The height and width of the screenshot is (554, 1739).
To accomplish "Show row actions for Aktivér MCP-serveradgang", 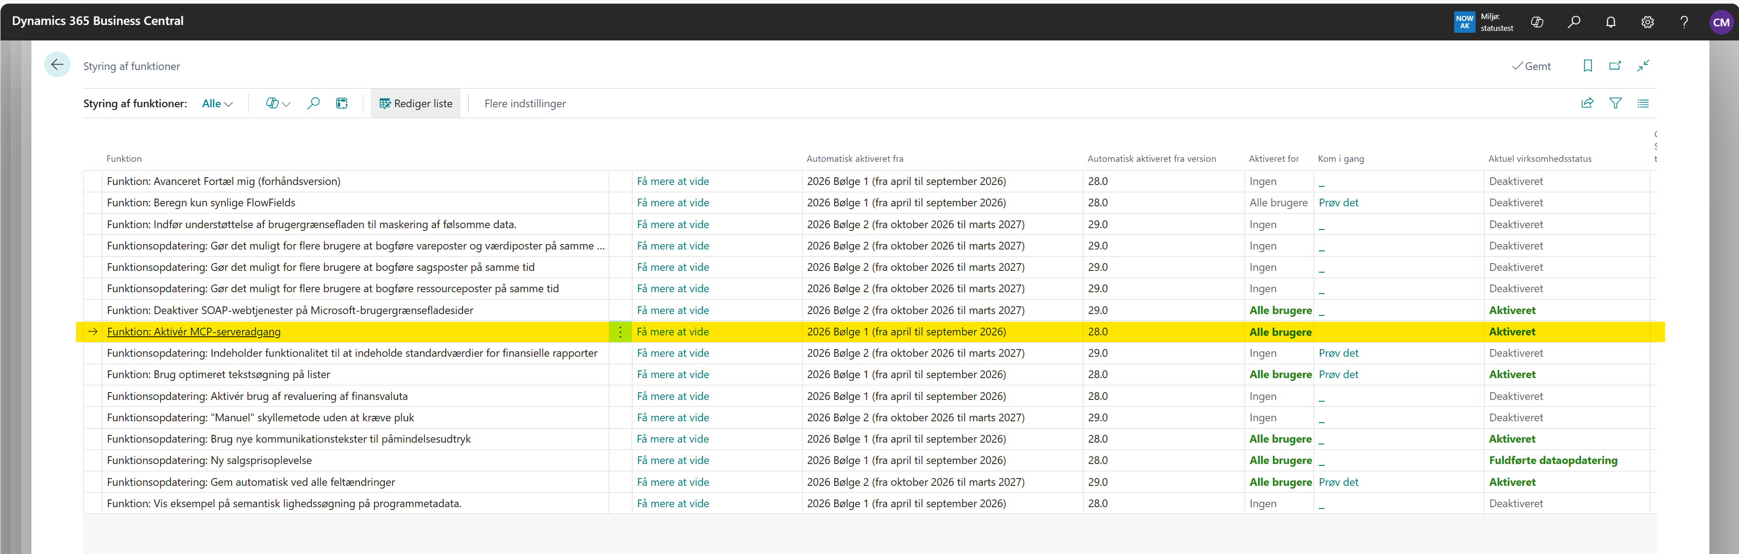I will [x=620, y=332].
